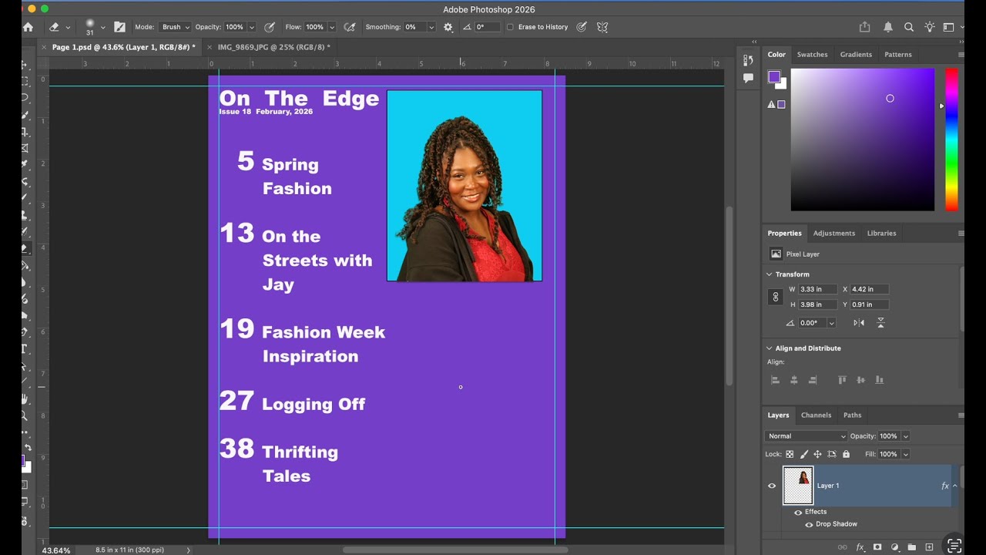Click Align top edges icon
Screen dimensions: 986x555
[842, 380]
